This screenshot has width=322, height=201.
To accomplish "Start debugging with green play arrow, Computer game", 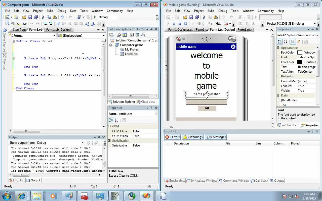I will pyautogui.click(x=95, y=17).
